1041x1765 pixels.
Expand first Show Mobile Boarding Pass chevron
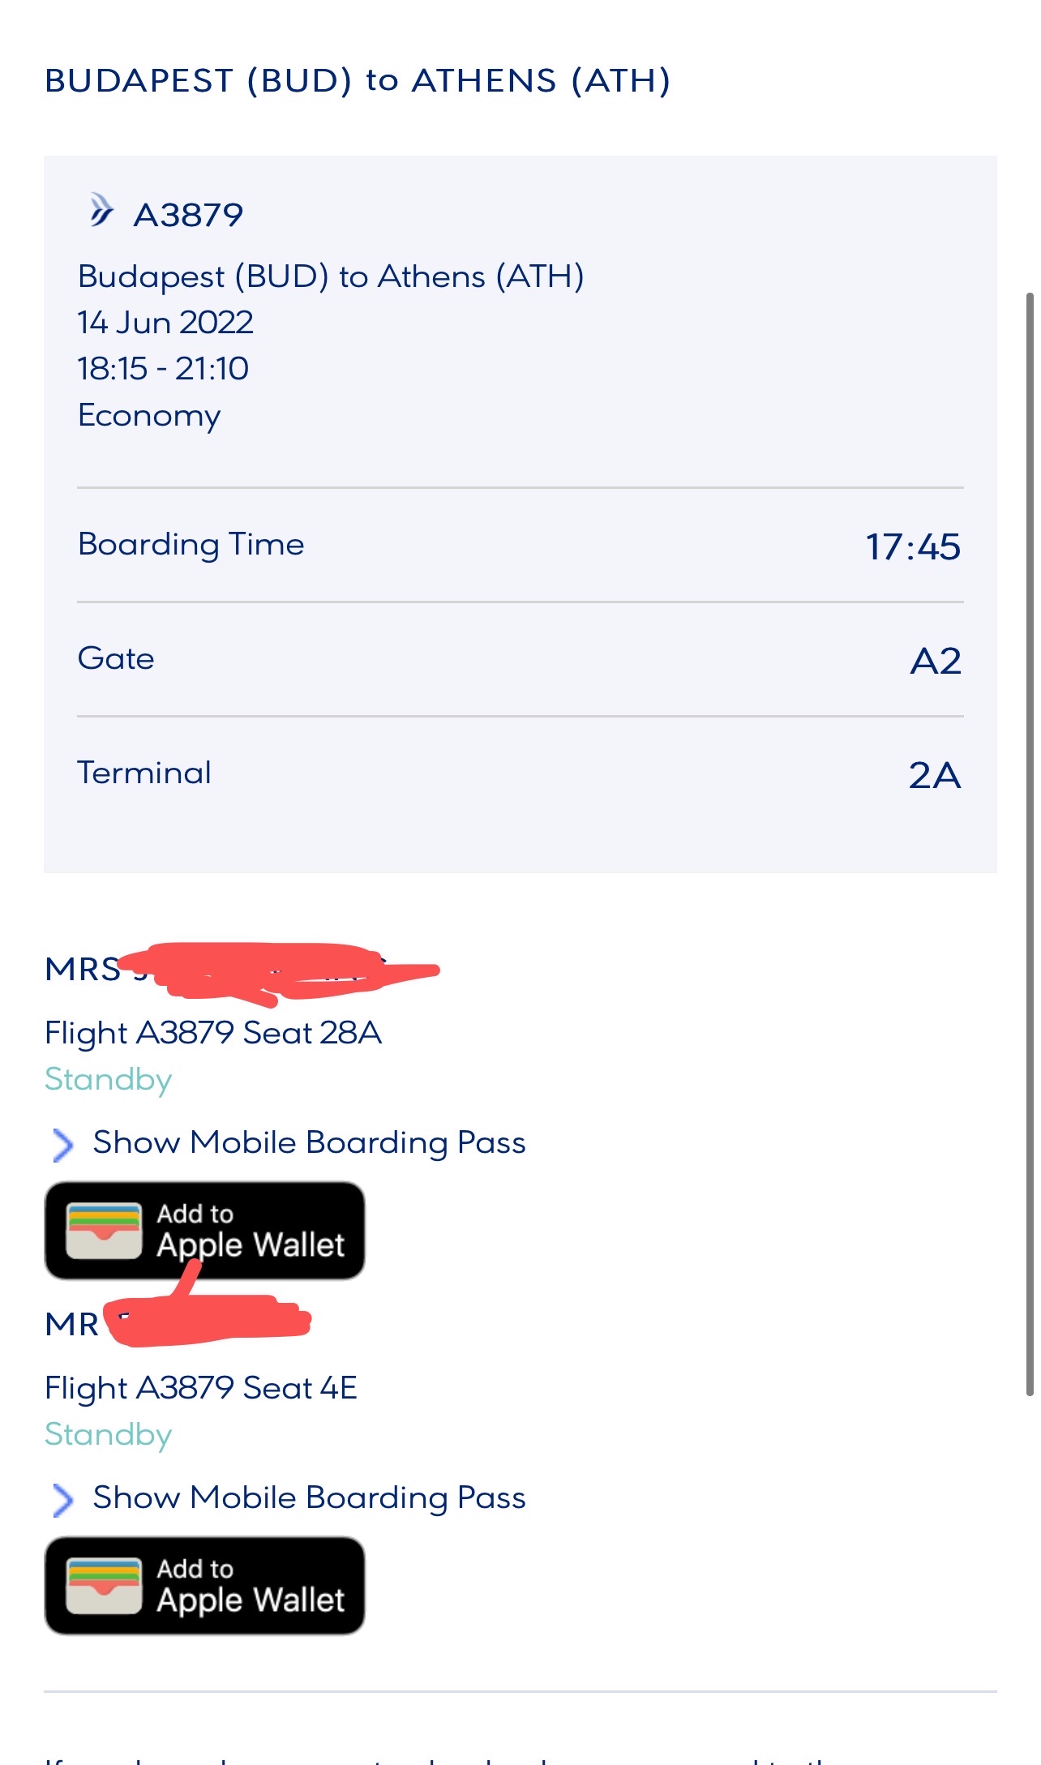pos(62,1145)
